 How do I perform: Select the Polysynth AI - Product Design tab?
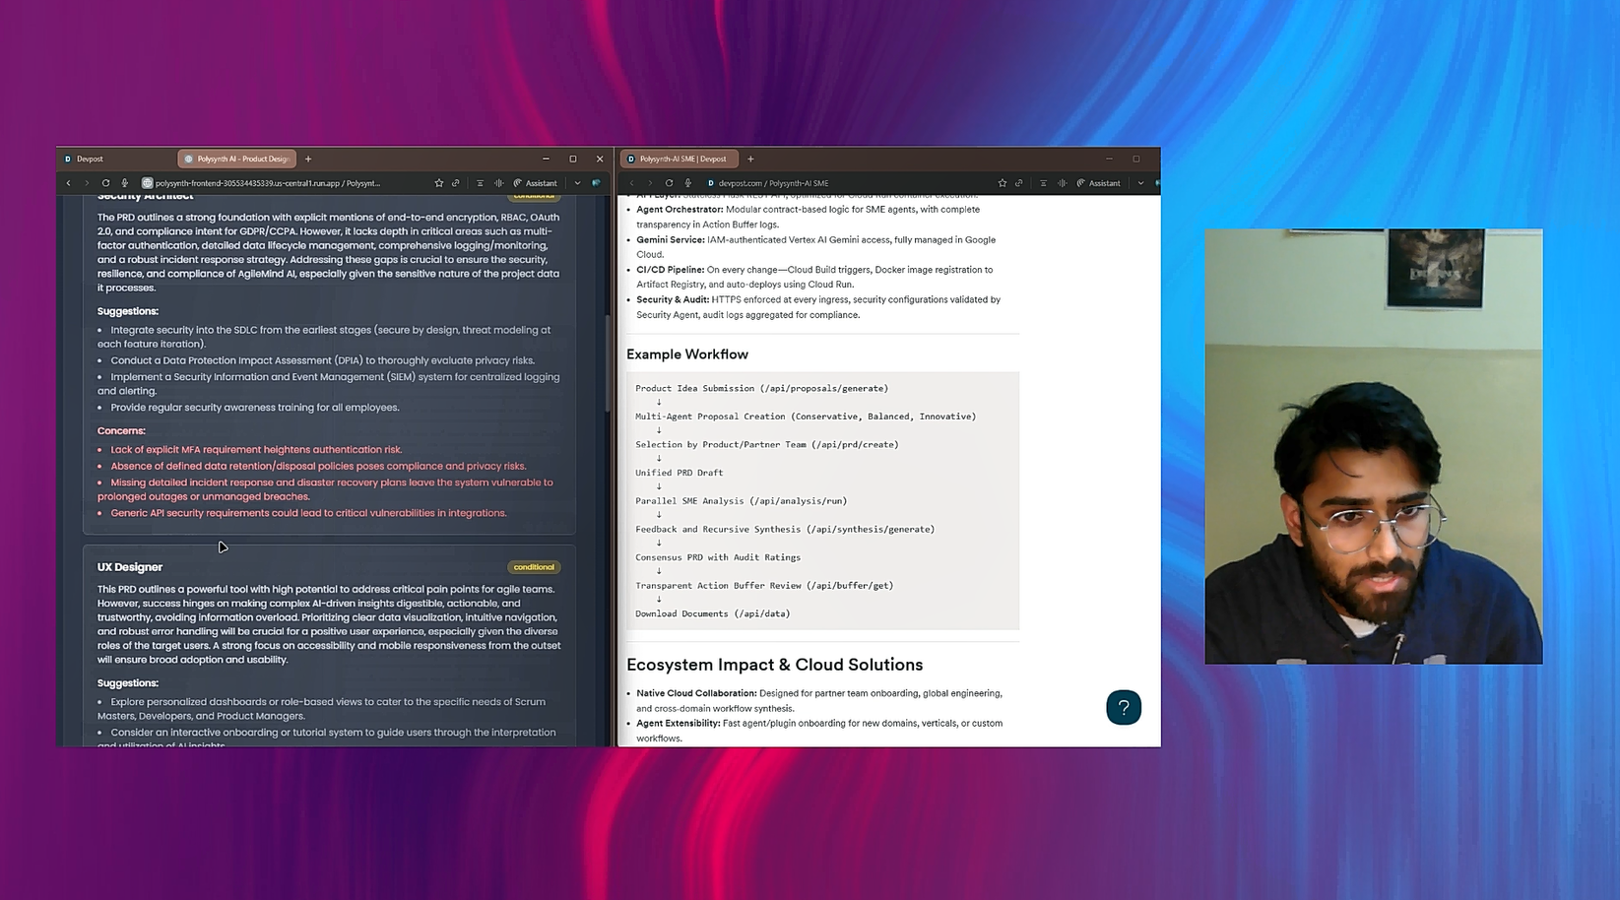[x=236, y=159]
